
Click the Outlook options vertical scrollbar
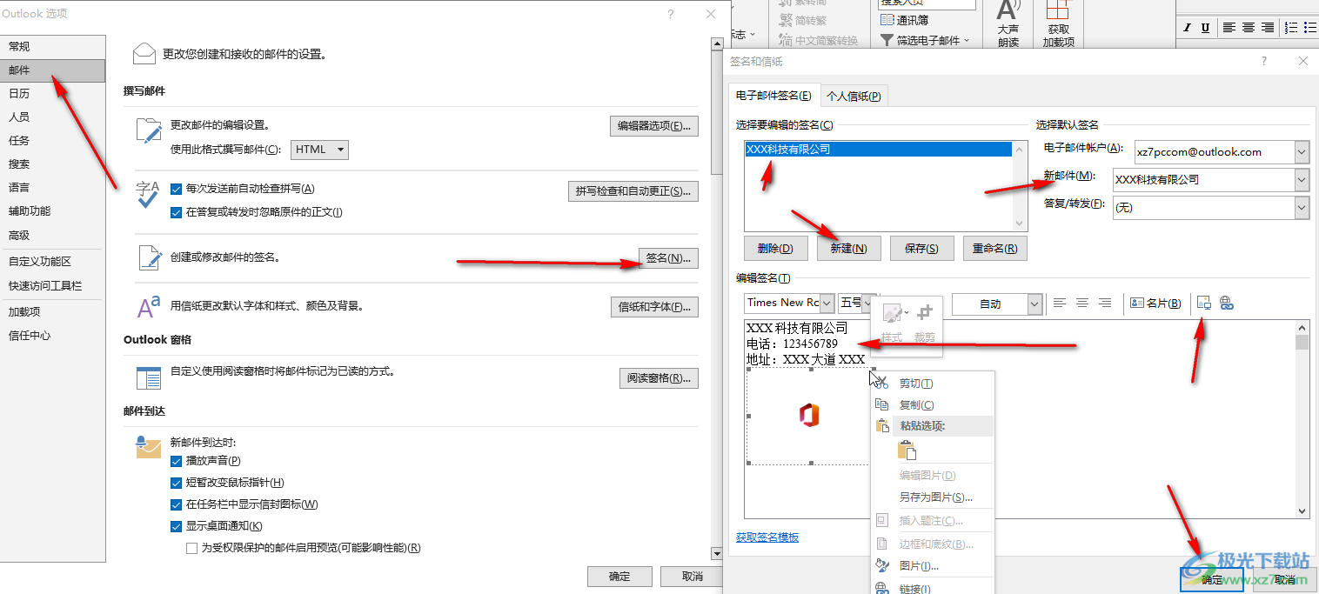point(717,298)
